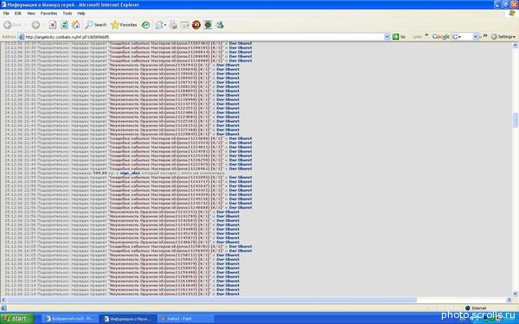The height and width of the screenshot is (324, 519).
Task: Open the History icon in toolbar
Action: tap(145, 25)
